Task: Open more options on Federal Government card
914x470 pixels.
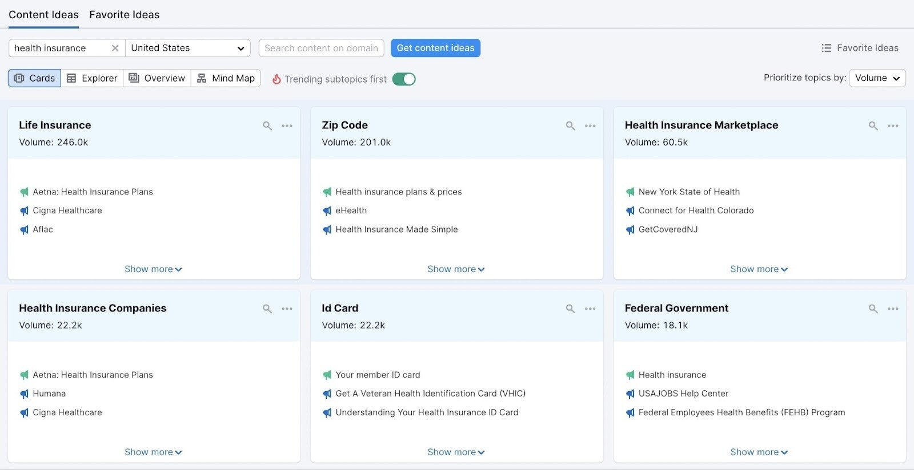Action: 893,309
